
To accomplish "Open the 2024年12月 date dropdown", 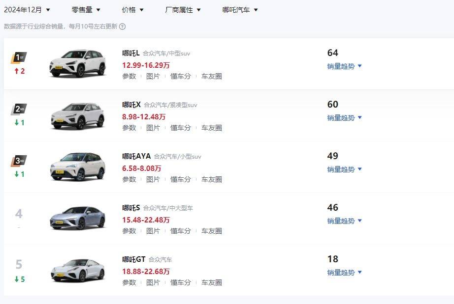I will click(27, 10).
